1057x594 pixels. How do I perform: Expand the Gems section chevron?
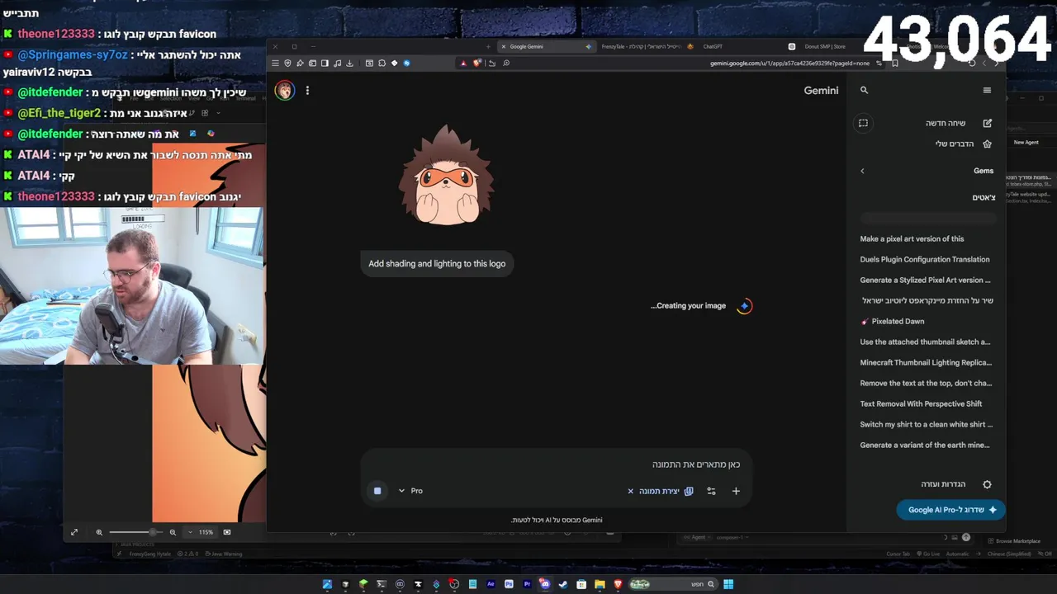[x=862, y=171]
